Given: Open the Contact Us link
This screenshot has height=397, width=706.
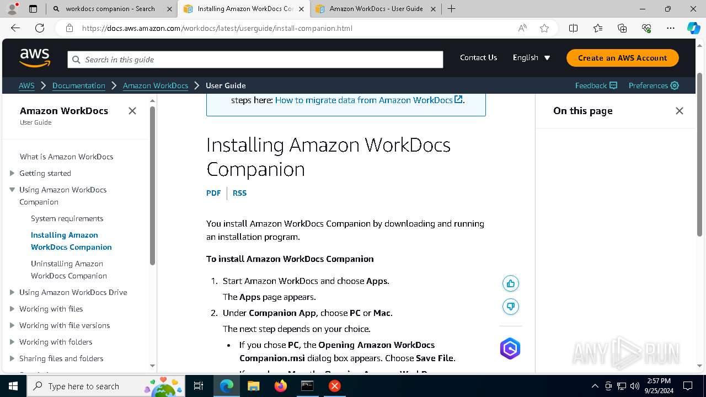Looking at the screenshot, I should (478, 57).
